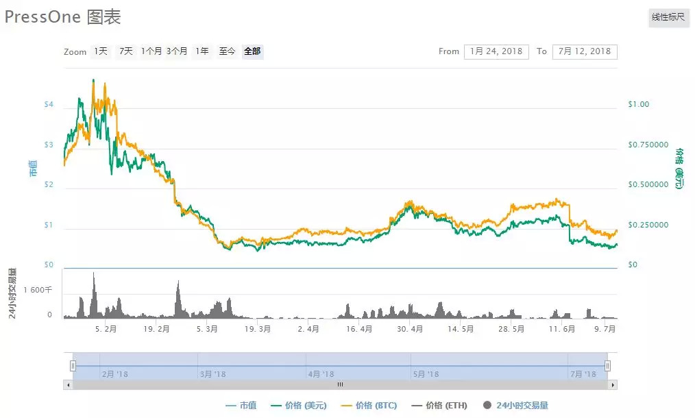This screenshot has width=695, height=418.
Task: Click the $3 market cap axis value
Action: [49, 145]
